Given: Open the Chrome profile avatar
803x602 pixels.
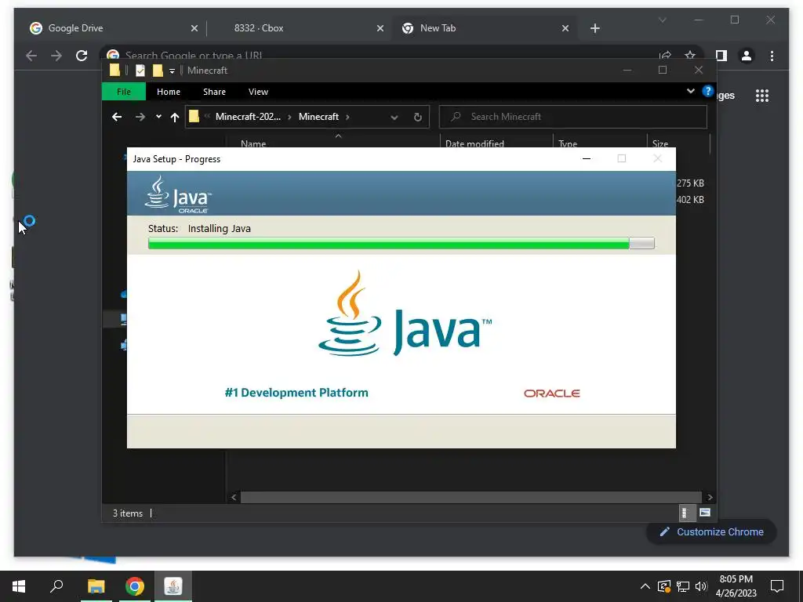Looking at the screenshot, I should click(747, 56).
